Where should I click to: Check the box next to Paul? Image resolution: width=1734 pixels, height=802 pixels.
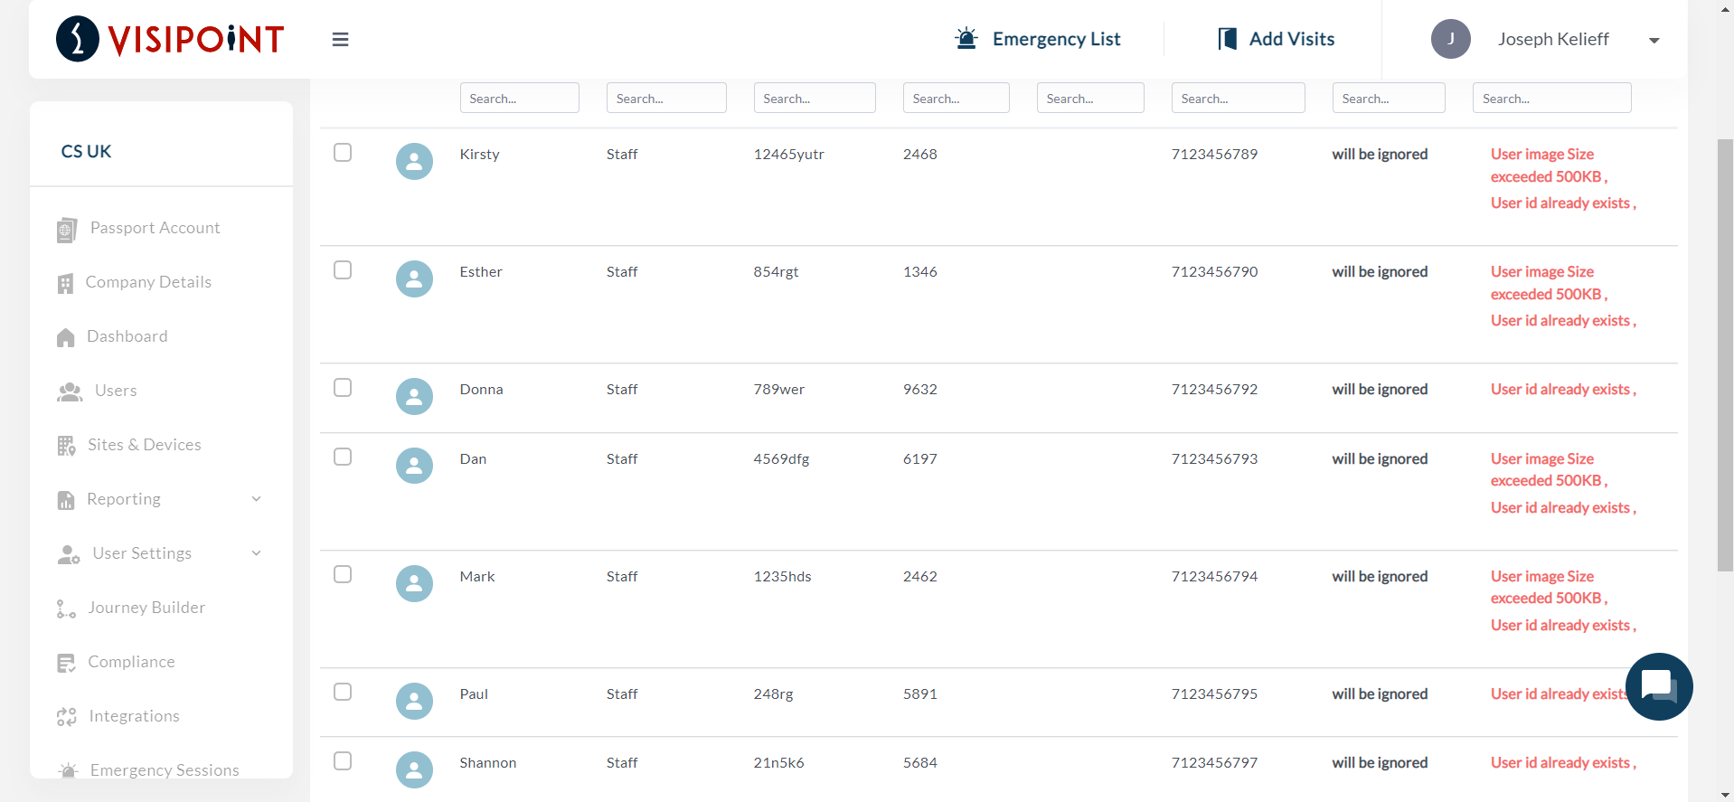343,692
